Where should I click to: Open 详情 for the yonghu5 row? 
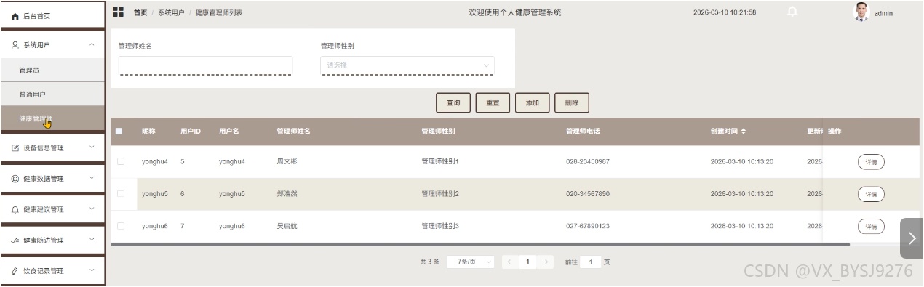click(x=871, y=194)
